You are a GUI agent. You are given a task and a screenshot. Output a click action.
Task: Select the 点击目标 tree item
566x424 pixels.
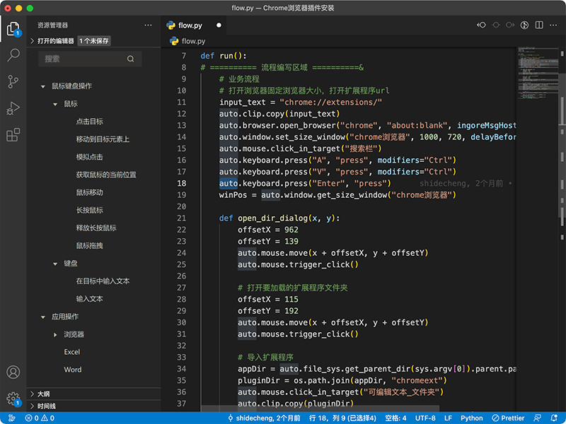pyautogui.click(x=89, y=122)
